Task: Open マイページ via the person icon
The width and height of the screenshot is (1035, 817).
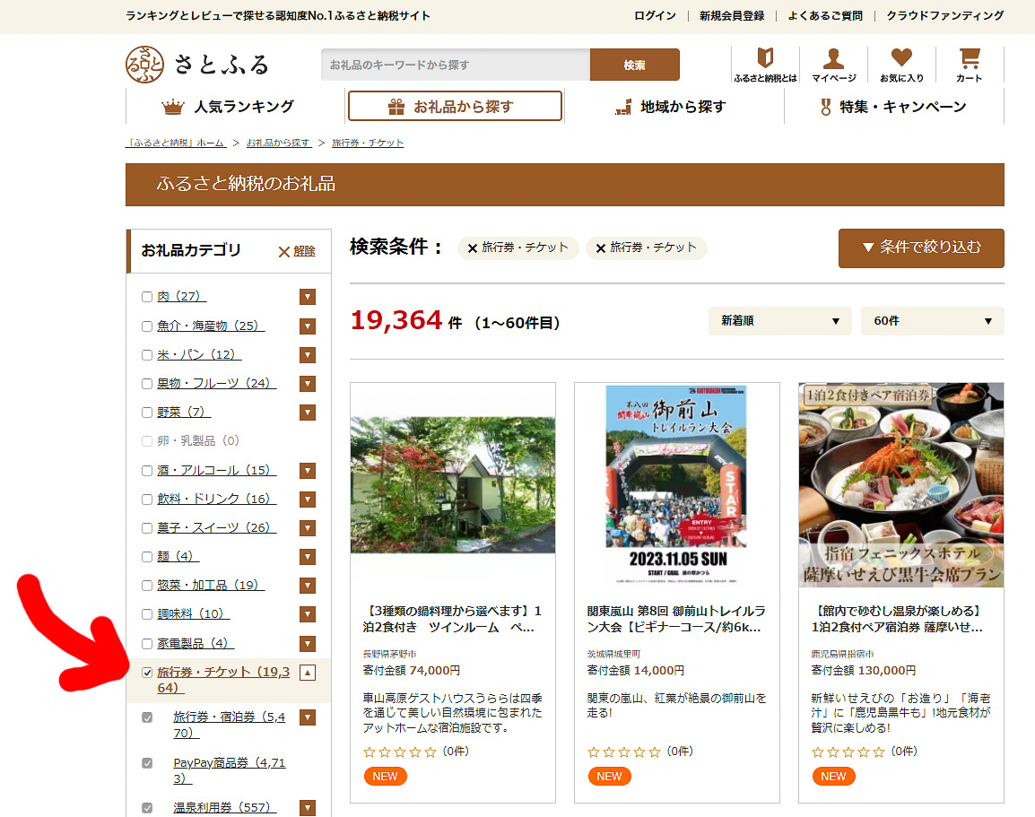Action: click(833, 63)
